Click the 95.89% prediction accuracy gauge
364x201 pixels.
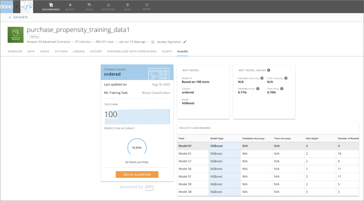[137, 148]
